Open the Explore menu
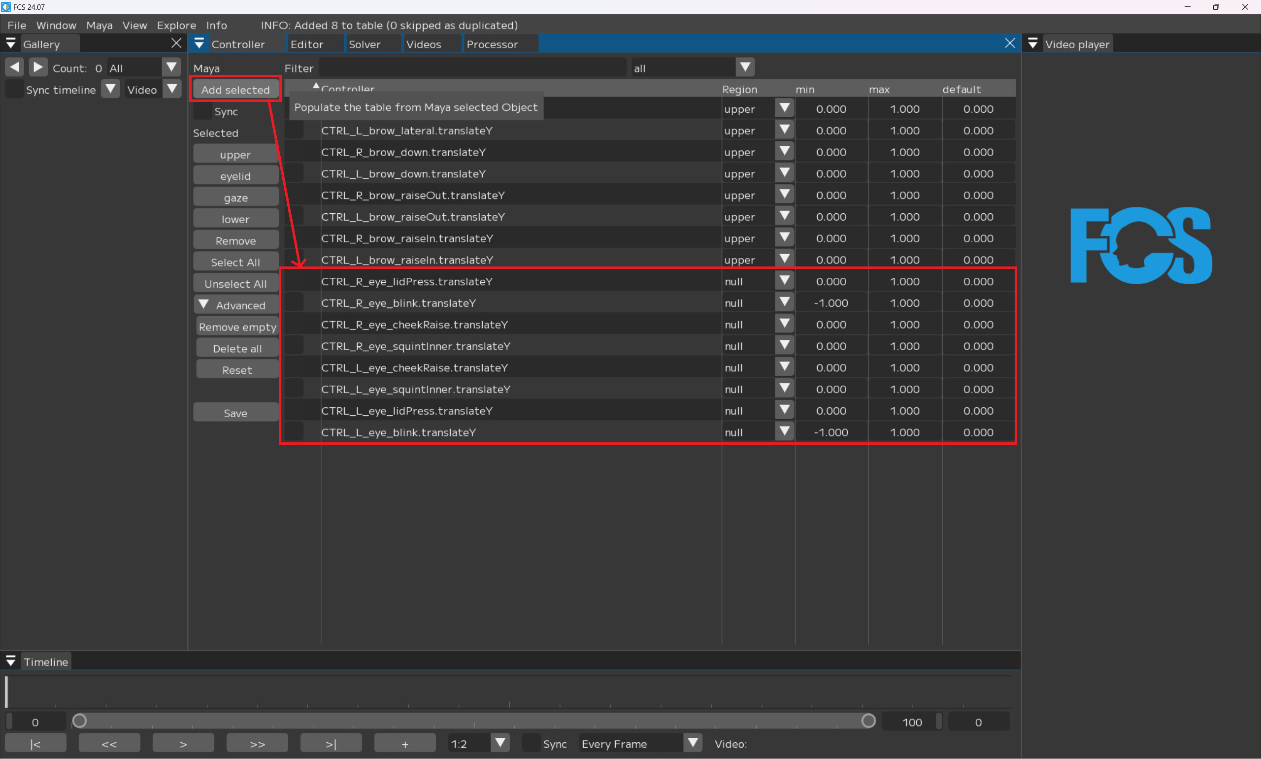 pyautogui.click(x=176, y=25)
